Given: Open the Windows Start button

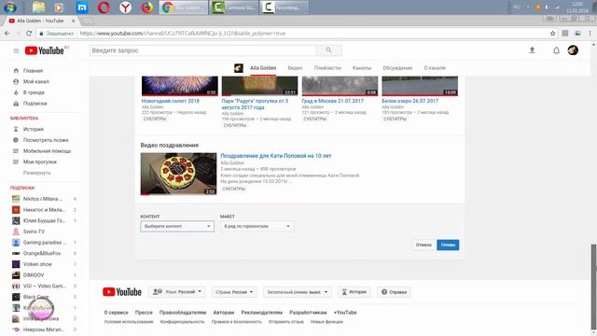Looking at the screenshot, I should tap(10, 7).
